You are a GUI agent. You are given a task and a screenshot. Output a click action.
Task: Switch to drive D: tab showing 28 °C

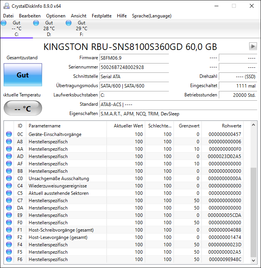[49, 29]
